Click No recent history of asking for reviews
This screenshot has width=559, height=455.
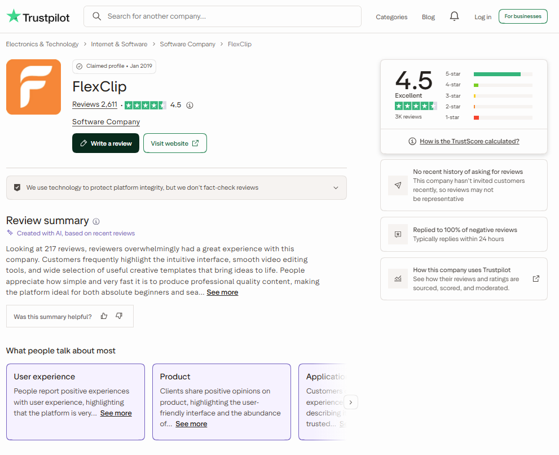(x=468, y=172)
